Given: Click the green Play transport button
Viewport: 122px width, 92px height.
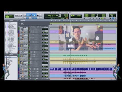Looking at the screenshot, I should pos(102,18).
